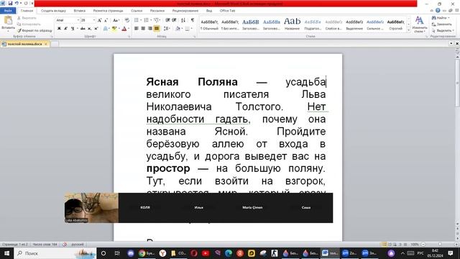
Task: Open the Office Tab ribbon tab
Action: [227, 11]
